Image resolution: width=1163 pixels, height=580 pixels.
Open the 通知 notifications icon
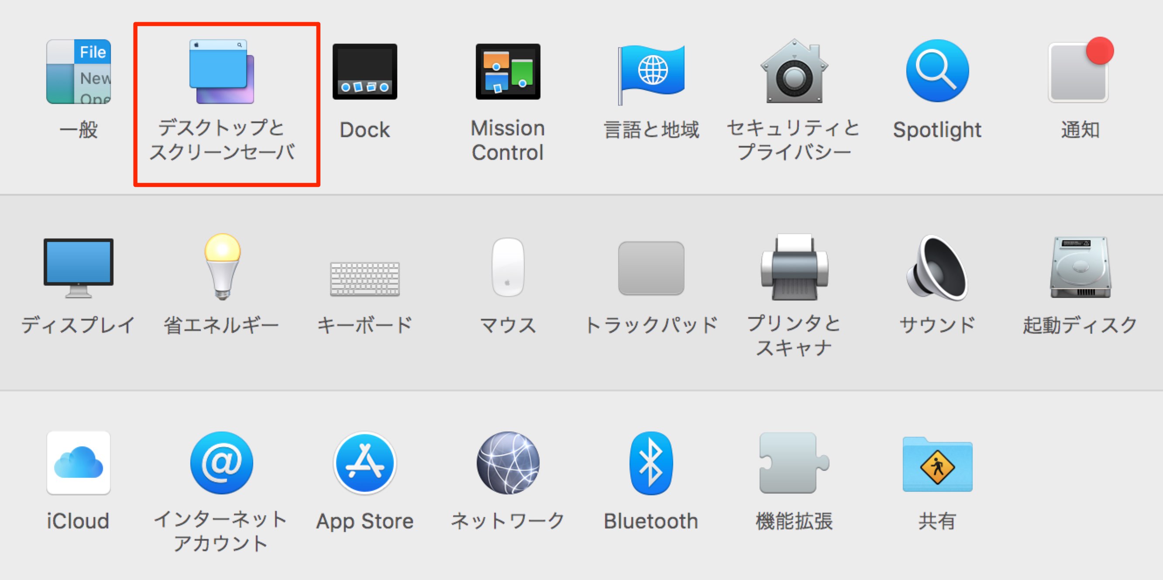[x=1080, y=70]
